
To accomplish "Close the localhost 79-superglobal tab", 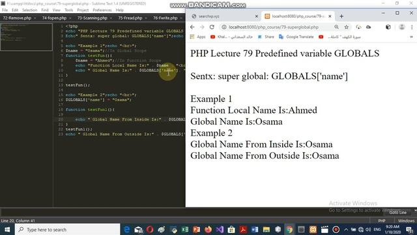I will [330, 16].
